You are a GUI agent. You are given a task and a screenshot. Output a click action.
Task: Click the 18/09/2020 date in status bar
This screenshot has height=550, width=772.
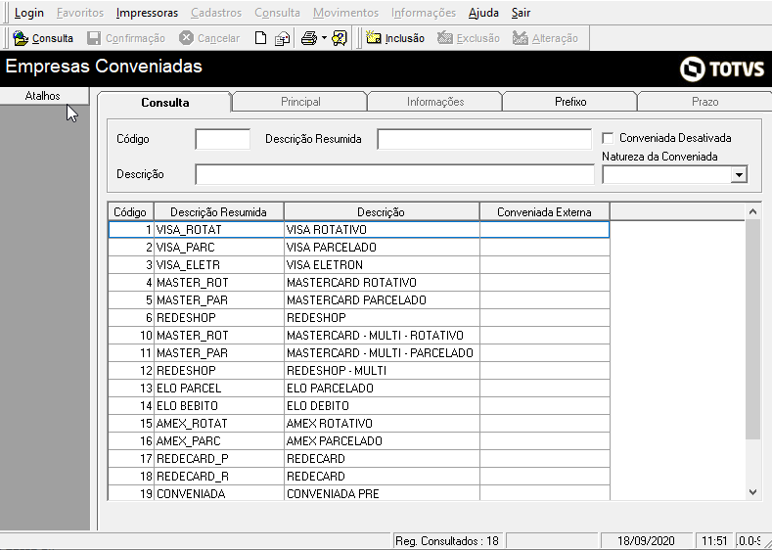(x=646, y=541)
